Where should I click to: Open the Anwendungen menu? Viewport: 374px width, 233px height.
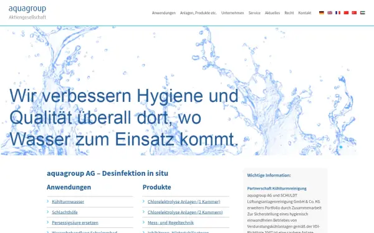coord(164,13)
